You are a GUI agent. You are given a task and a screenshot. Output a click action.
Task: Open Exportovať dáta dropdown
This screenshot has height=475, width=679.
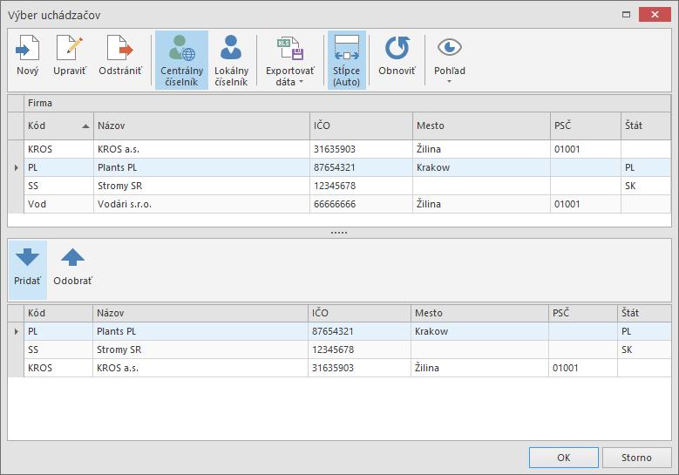[x=289, y=60]
